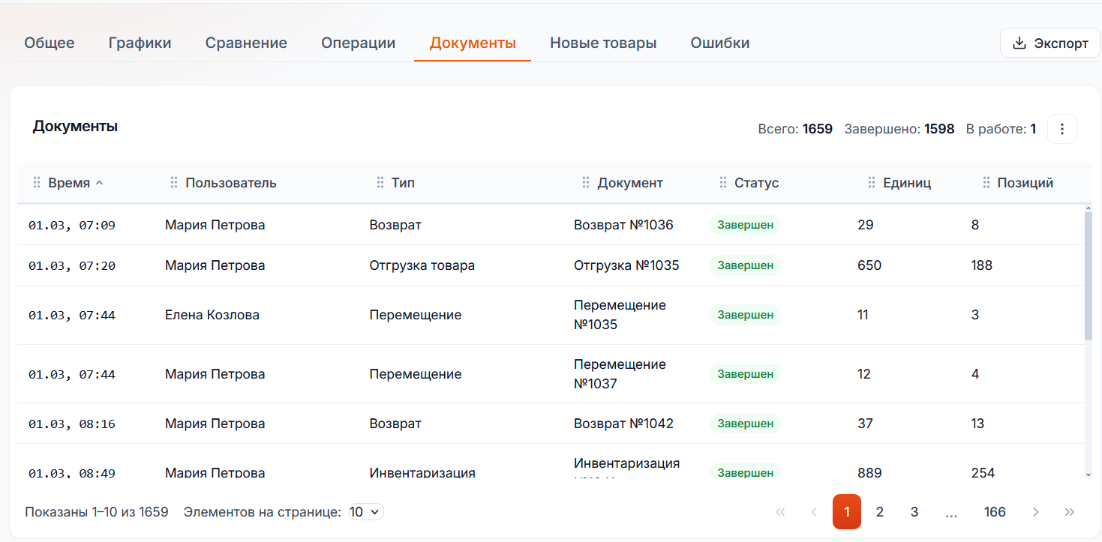
Task: Click the Завершен status in Возврат №1036 row
Action: coord(745,225)
